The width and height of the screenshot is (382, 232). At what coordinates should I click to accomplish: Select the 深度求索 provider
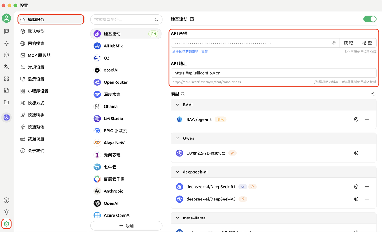click(x=126, y=94)
